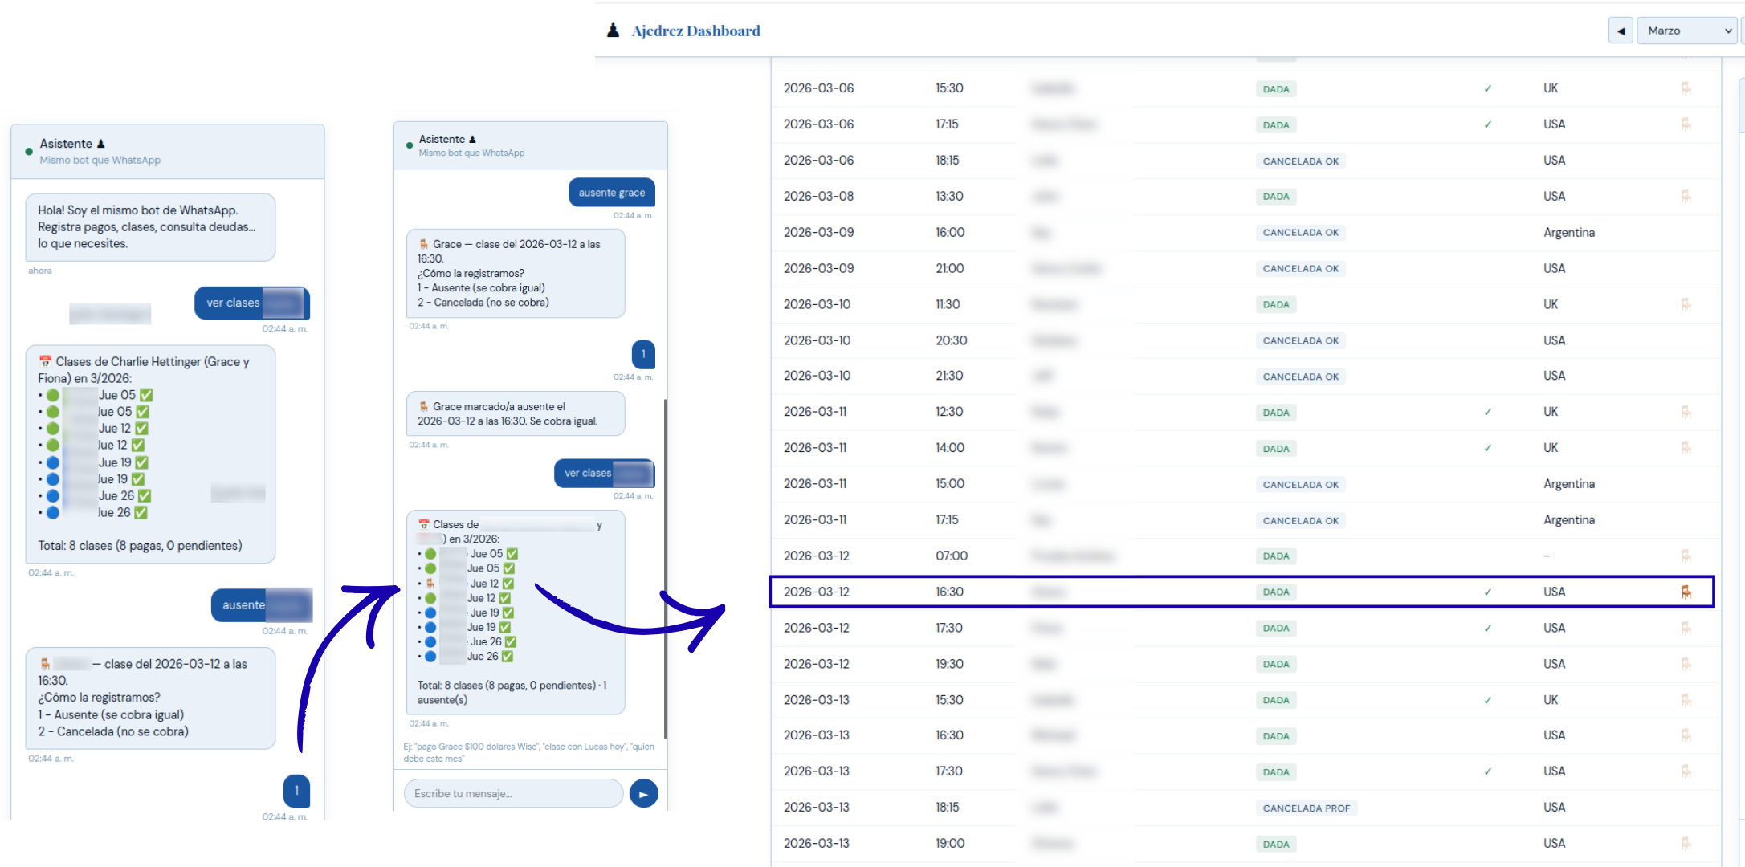Click the chair icon on the highlighted 2026-03-12 row

[1686, 592]
